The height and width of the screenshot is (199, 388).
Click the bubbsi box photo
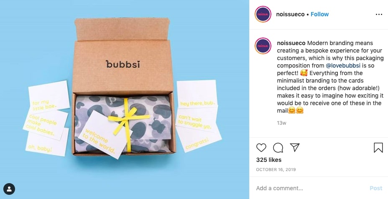pyautogui.click(x=125, y=99)
